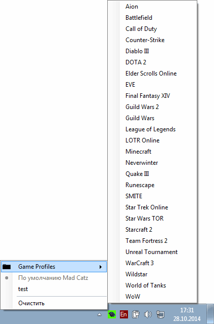Select По умолчанию Mad Catz profile

(x=54, y=278)
